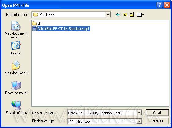Click in the Nom du fichier field
Viewport: 172px width, 128px height.
[102, 113]
